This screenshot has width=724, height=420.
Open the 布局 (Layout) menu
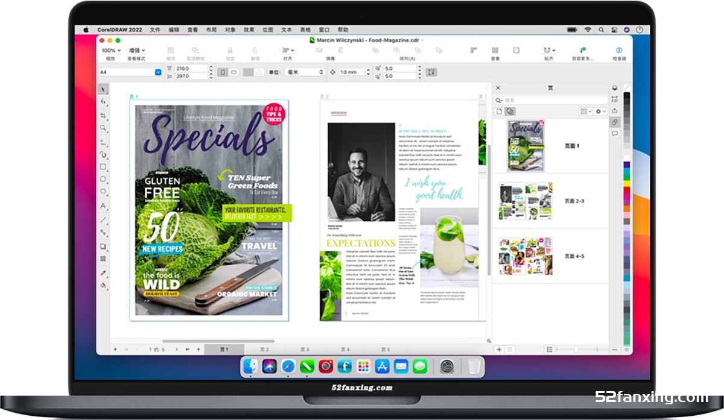[x=211, y=30]
